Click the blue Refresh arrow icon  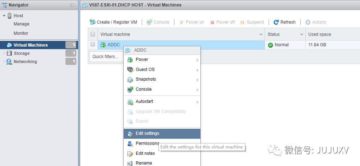pos(276,22)
